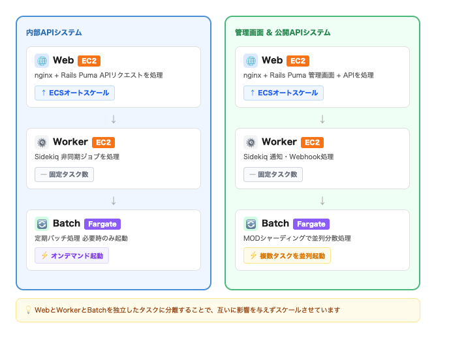Click the purple Fargate tag in 内部API Batch
The width and height of the screenshot is (451, 353).
click(x=102, y=224)
